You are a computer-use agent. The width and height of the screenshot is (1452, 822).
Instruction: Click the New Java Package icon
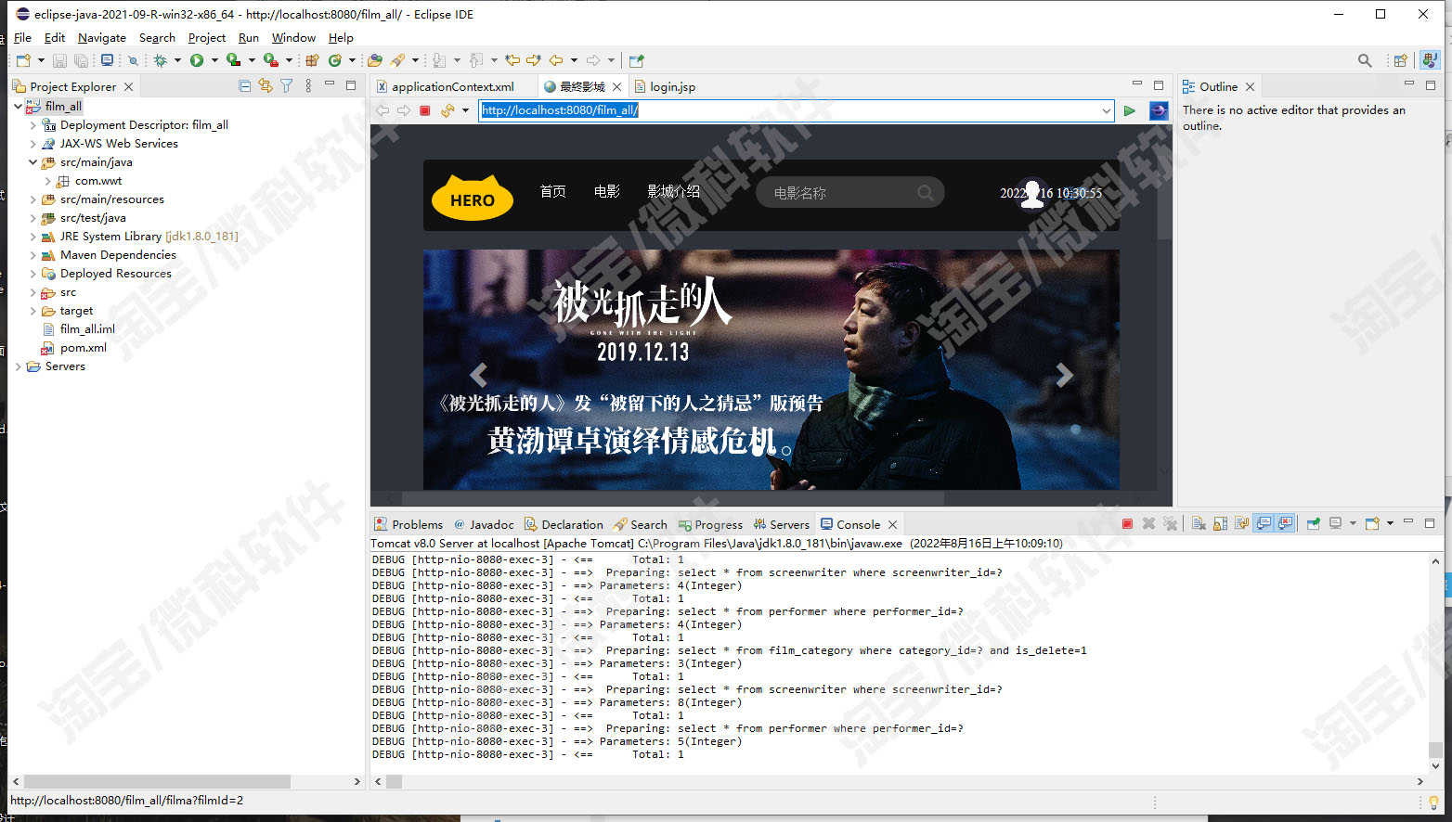click(x=312, y=60)
